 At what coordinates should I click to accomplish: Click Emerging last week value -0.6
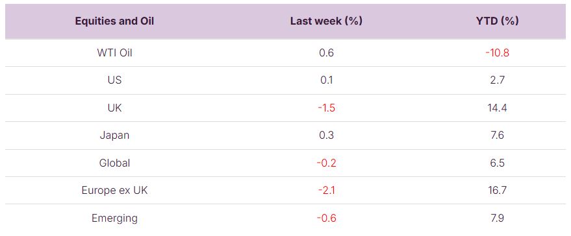click(x=326, y=218)
